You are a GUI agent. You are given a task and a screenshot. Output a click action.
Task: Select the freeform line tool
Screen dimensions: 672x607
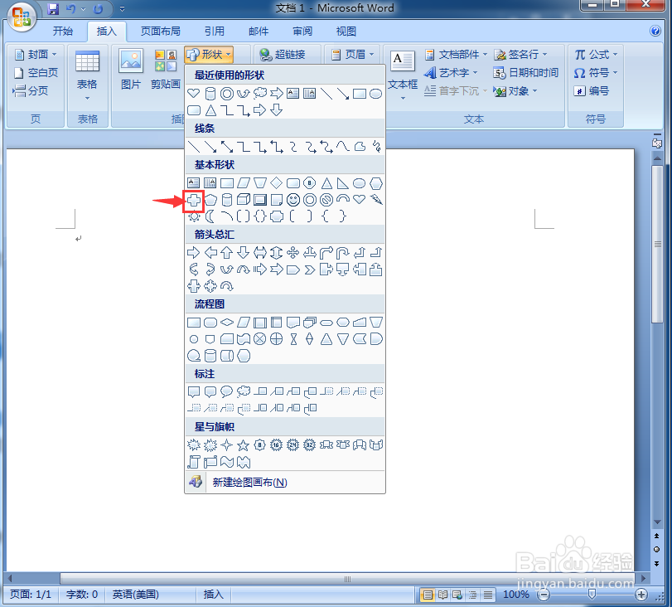pyautogui.click(x=360, y=147)
